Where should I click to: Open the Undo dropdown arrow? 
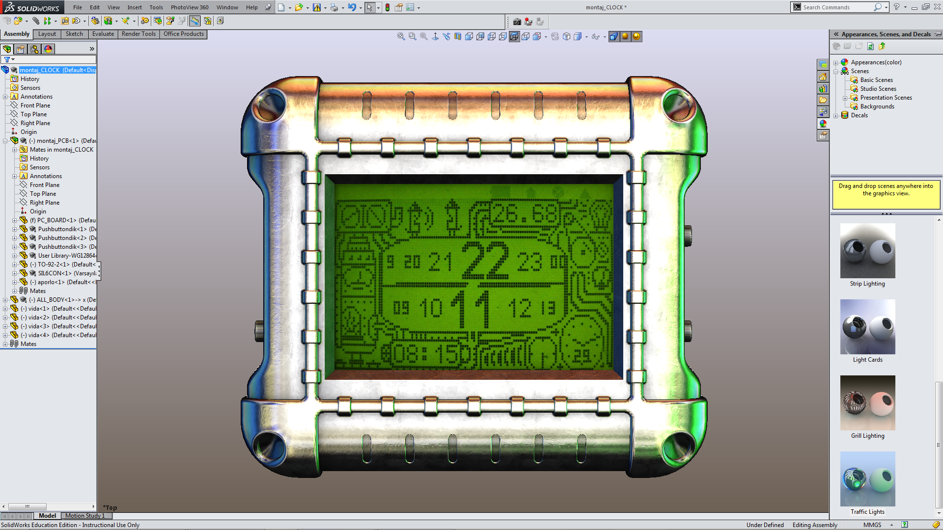tap(360, 8)
